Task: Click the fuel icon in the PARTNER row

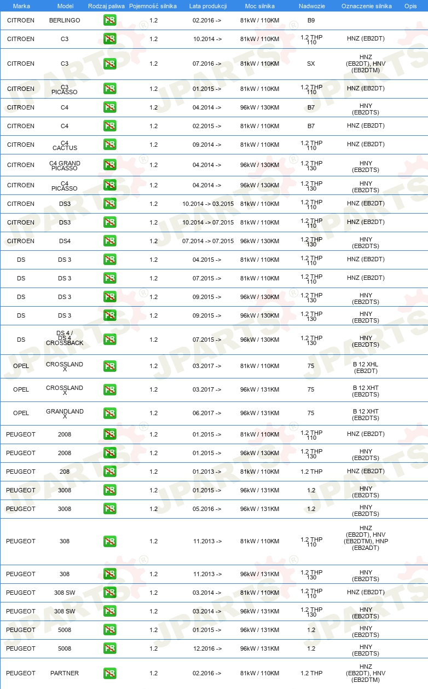Action: pos(109,674)
